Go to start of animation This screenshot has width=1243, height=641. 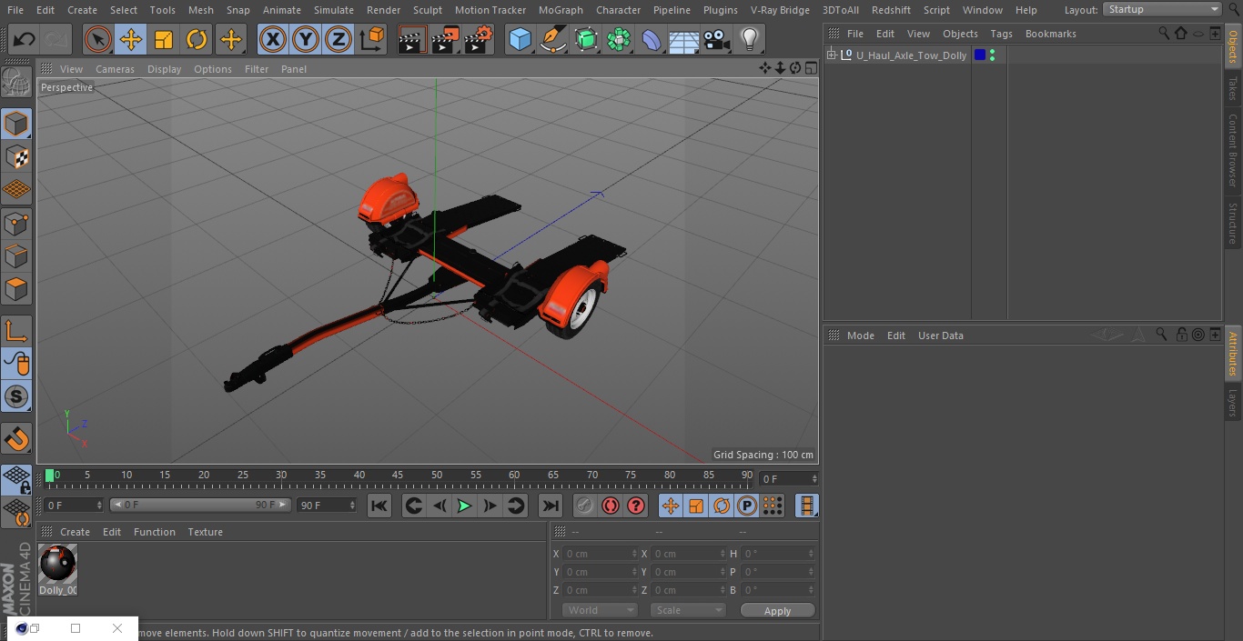(x=379, y=506)
